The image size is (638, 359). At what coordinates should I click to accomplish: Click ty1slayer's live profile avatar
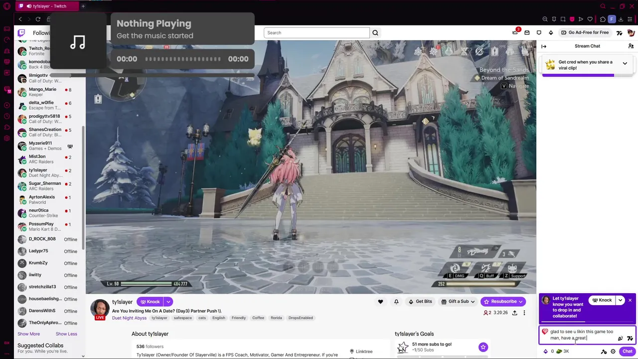(100, 309)
